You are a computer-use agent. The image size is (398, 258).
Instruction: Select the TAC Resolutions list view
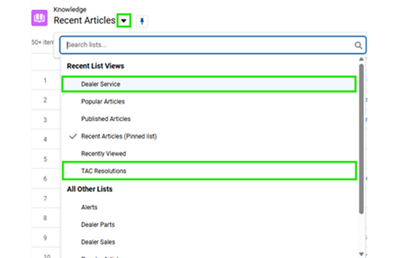tap(104, 171)
